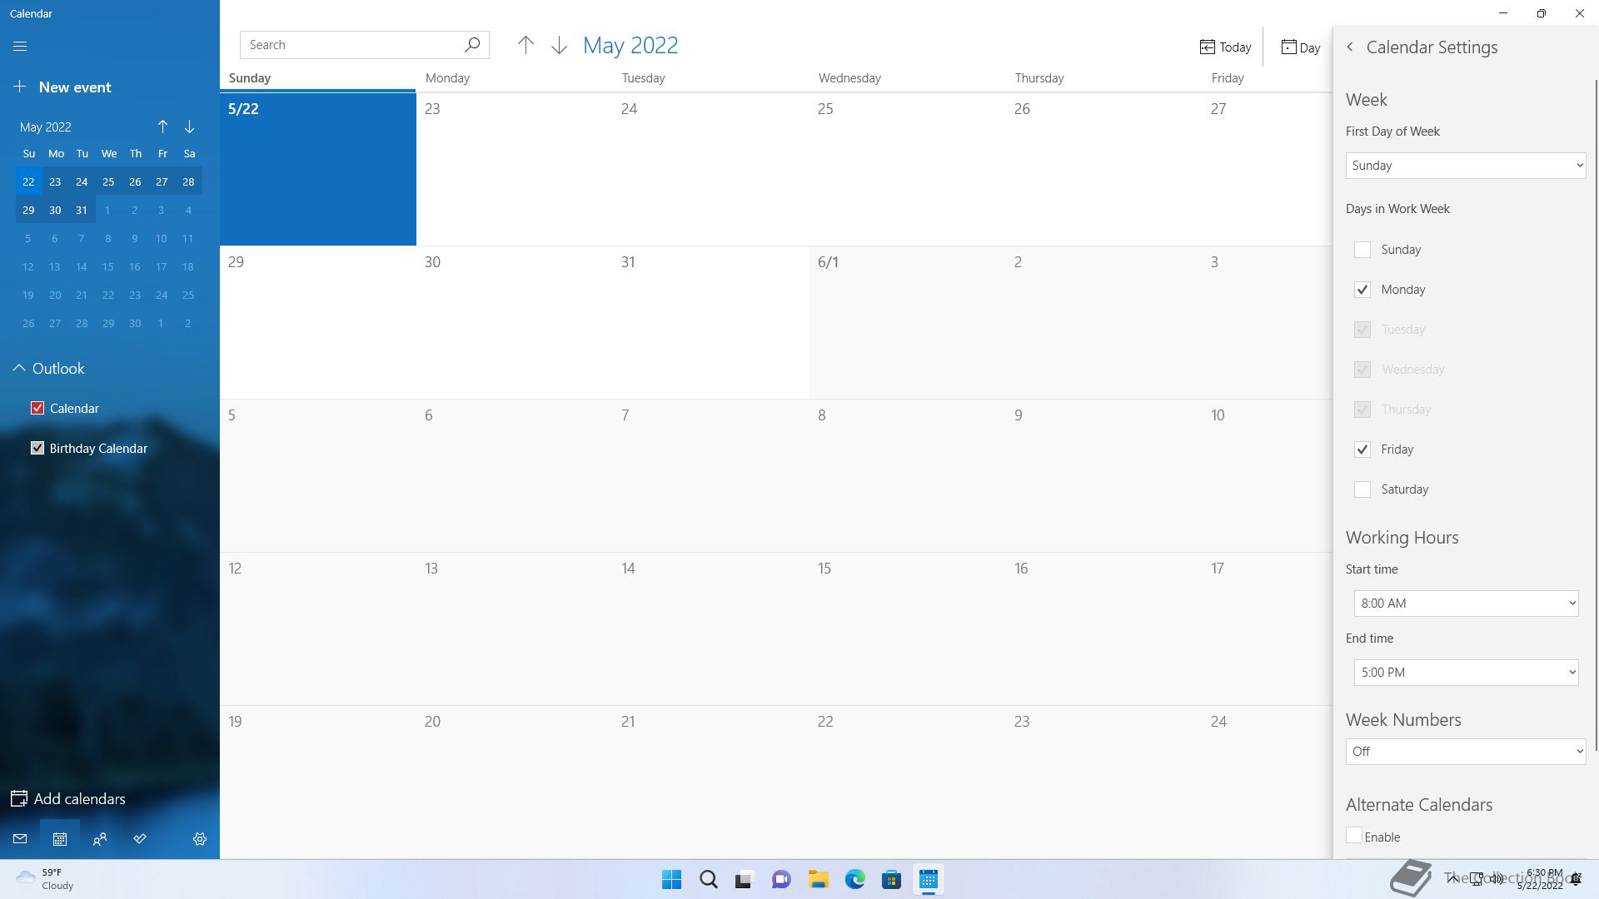Navigate down to next weeks in main view

coord(559,45)
